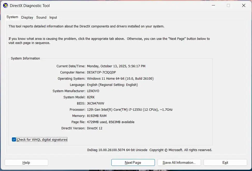252x171 pixels.
Task: Click system manufacturer LENOVO
Action: 93,91
